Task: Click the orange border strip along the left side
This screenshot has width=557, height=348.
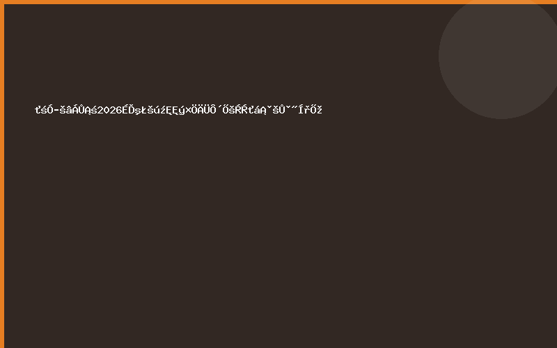Action: [x=2, y=174]
